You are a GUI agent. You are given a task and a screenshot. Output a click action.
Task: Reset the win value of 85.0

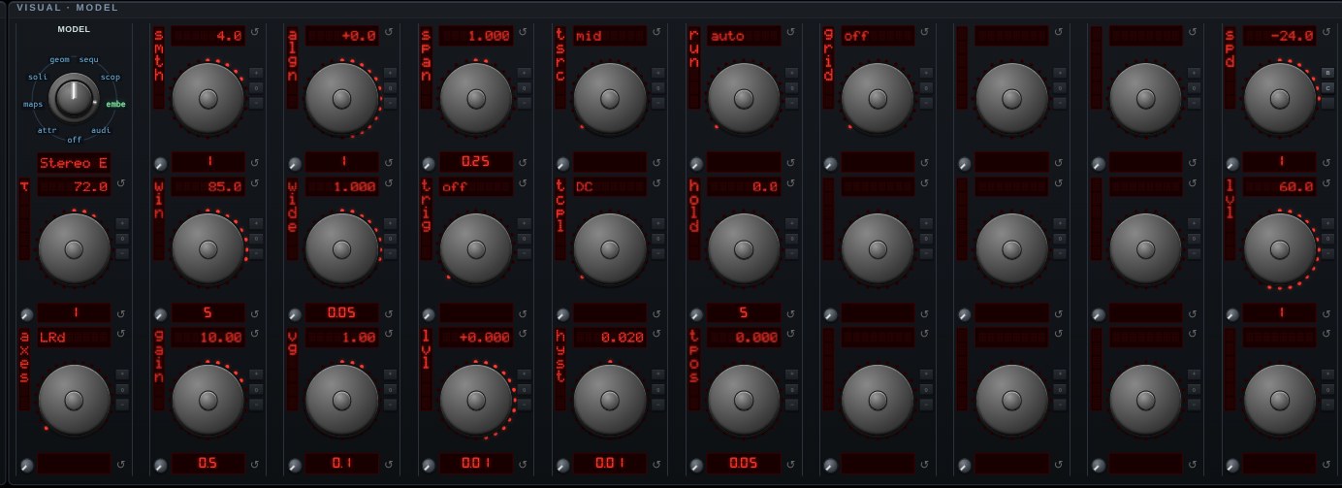[x=254, y=183]
